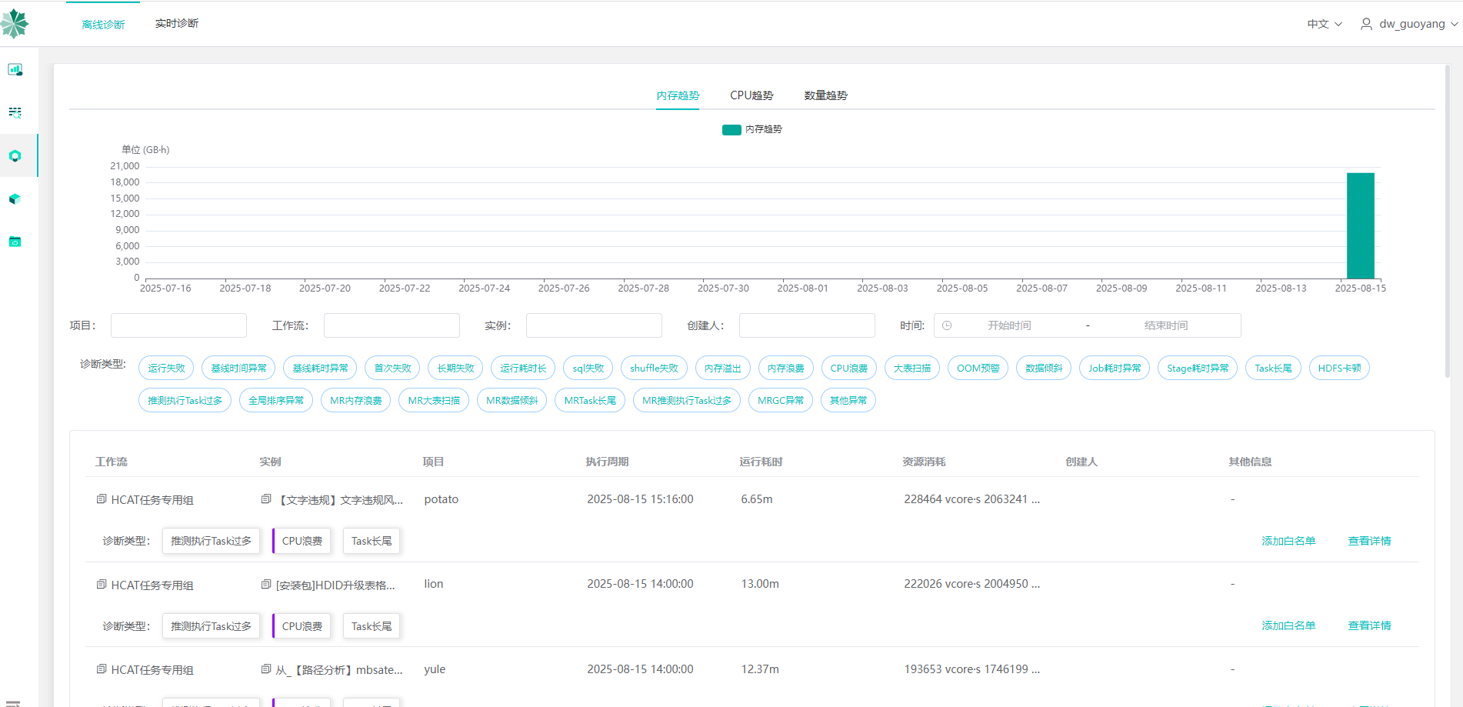
Task: Click the user avatar icon
Action: 1366,24
